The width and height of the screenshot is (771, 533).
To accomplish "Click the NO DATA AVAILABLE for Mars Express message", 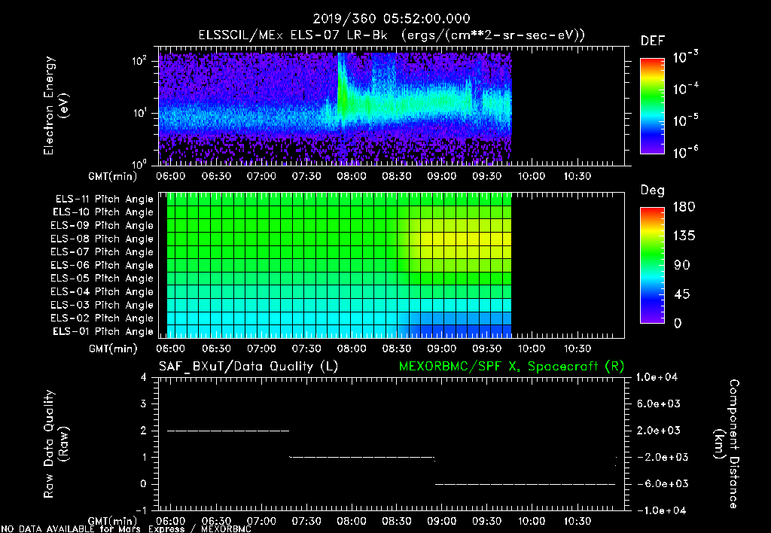I will (126, 528).
